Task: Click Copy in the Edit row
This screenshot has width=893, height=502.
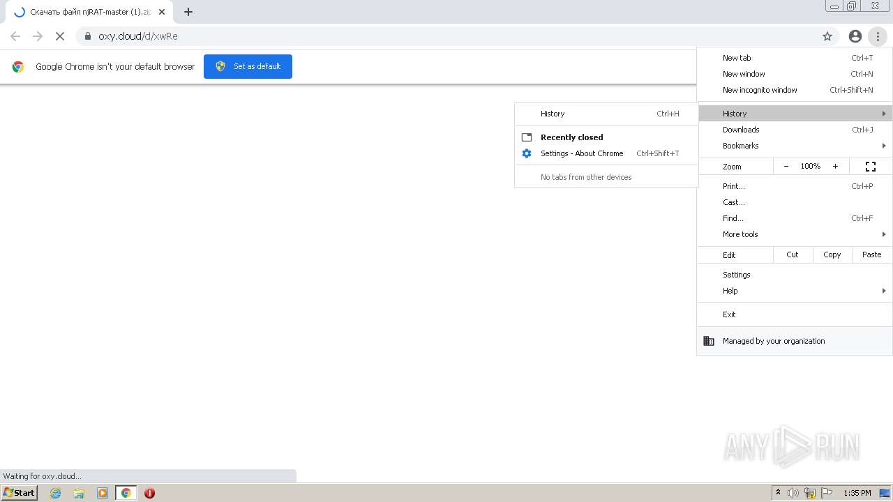Action: (832, 254)
